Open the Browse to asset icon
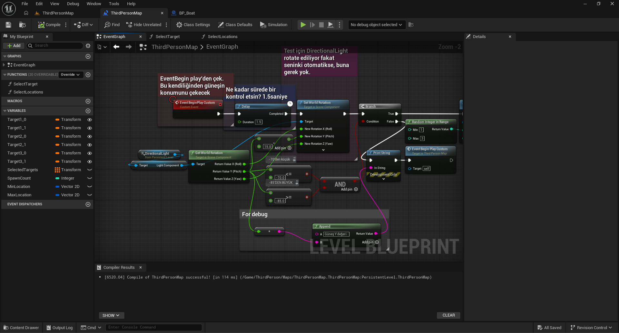Image resolution: width=619 pixels, height=333 pixels. [x=22, y=25]
